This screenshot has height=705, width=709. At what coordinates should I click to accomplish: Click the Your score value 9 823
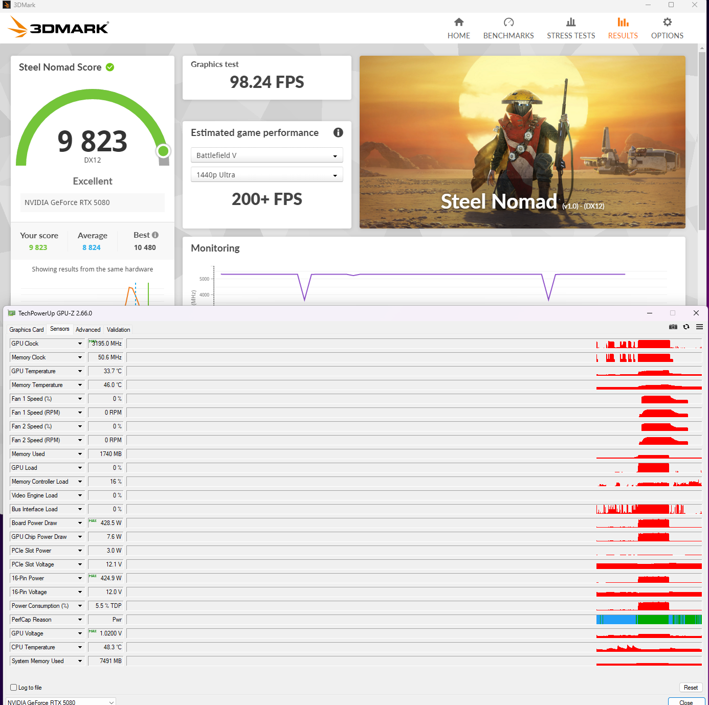38,247
